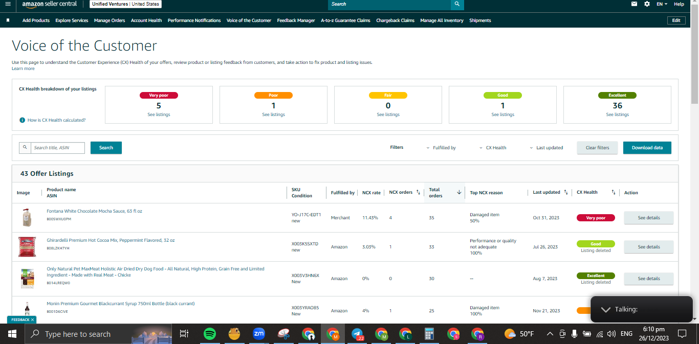Open the Calculator app in taskbar

[429, 334]
